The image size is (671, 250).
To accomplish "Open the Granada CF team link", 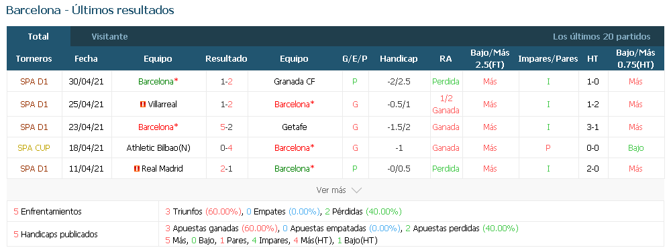I will 294,81.
